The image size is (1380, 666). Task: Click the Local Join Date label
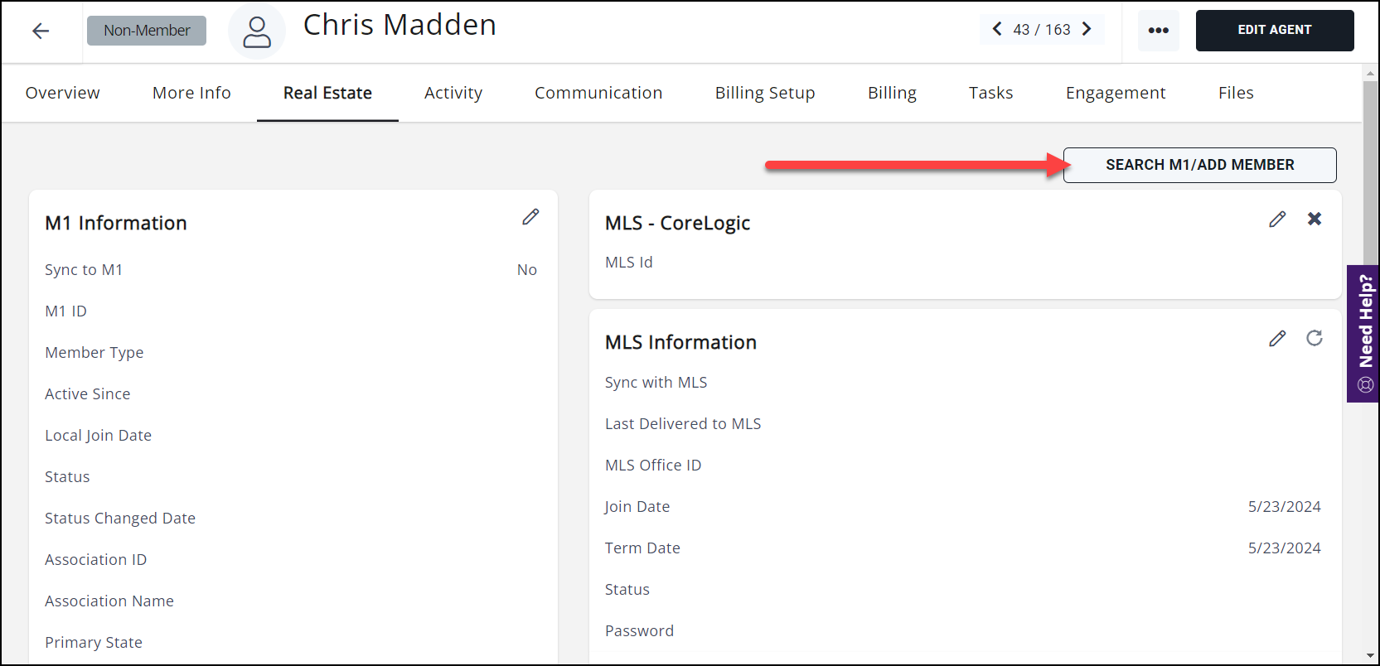click(99, 436)
